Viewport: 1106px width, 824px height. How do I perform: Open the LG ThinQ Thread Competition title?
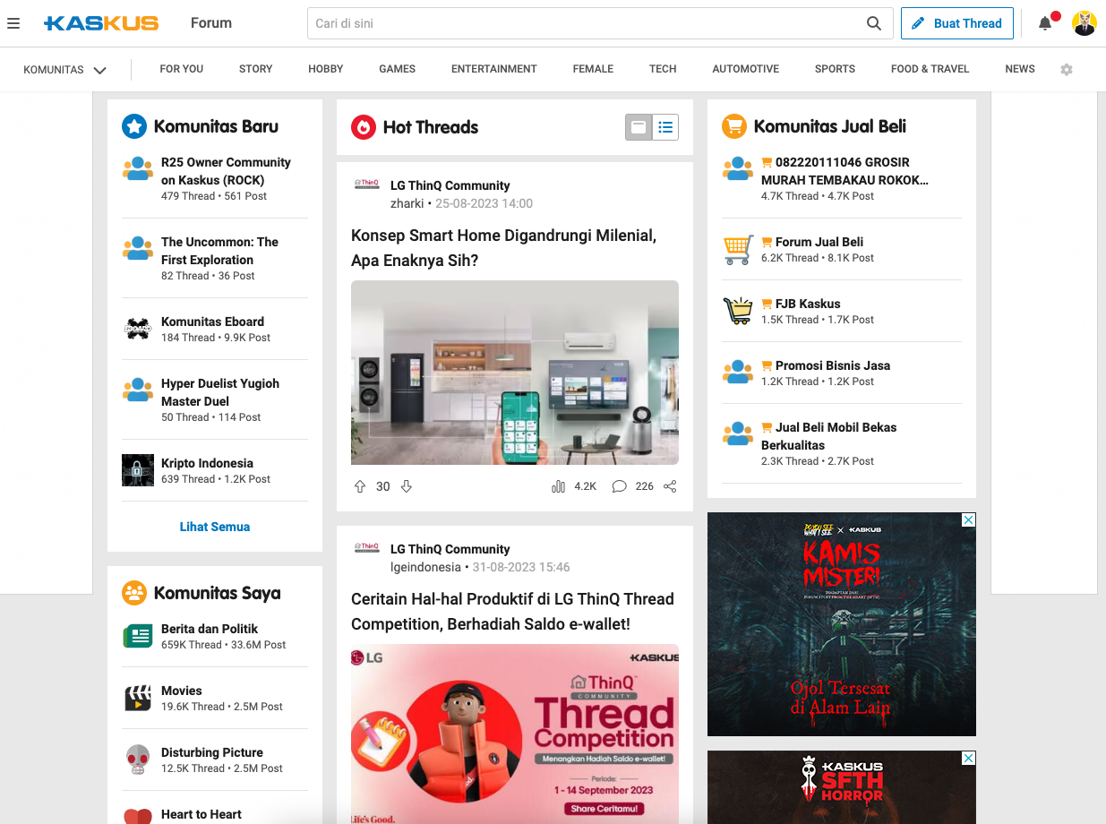tap(512, 612)
